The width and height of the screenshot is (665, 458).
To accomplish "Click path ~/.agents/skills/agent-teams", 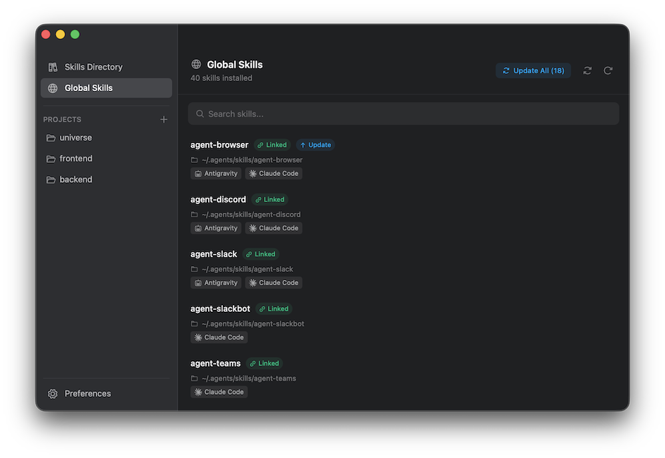I will point(249,379).
